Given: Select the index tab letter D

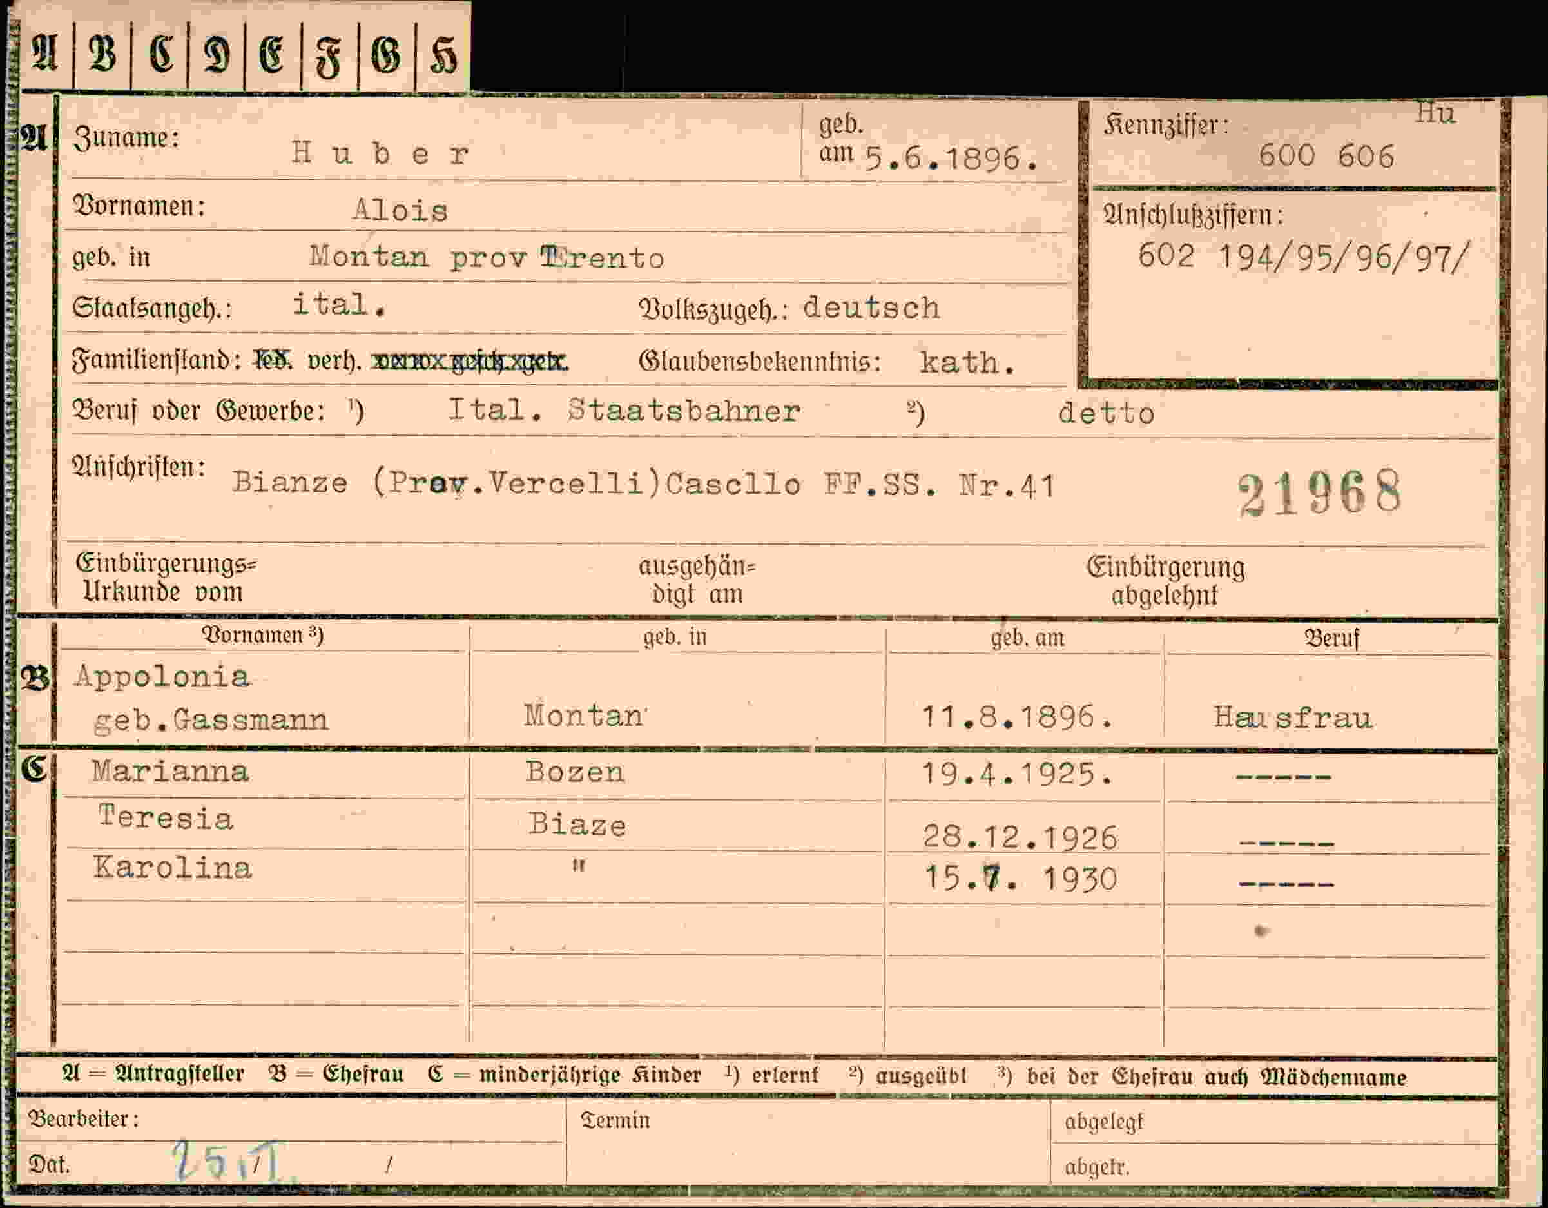Looking at the screenshot, I should (x=217, y=55).
